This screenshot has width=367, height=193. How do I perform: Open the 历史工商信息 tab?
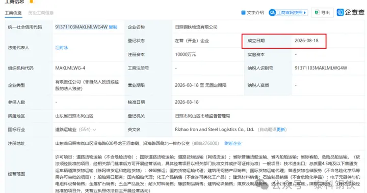pyautogui.click(x=41, y=13)
